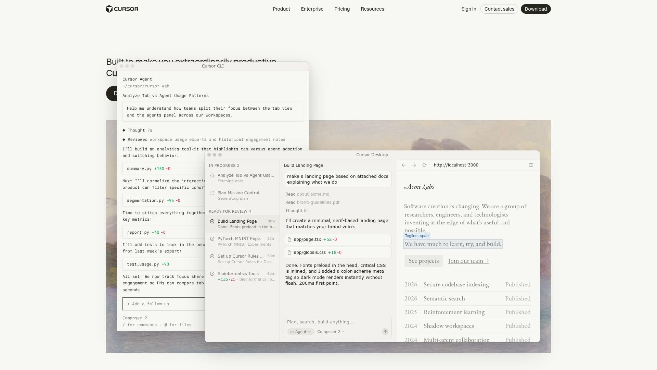
Task: Click check icon beside Set up Cursor Rules
Action: pyautogui.click(x=212, y=256)
